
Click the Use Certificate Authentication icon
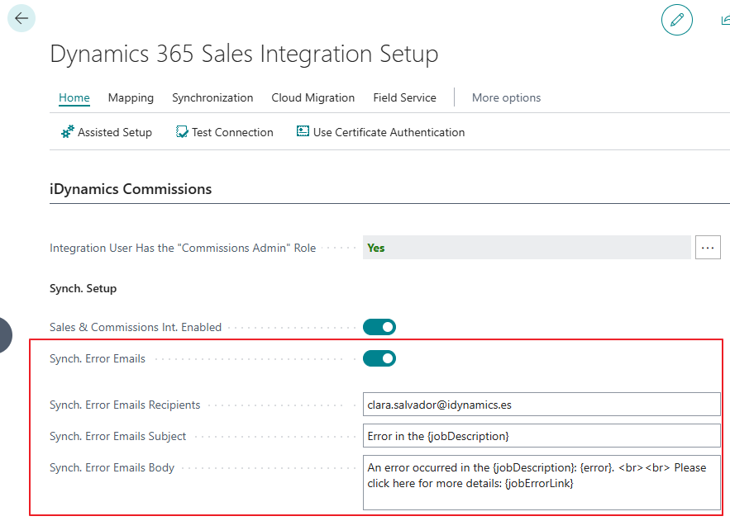pos(303,131)
